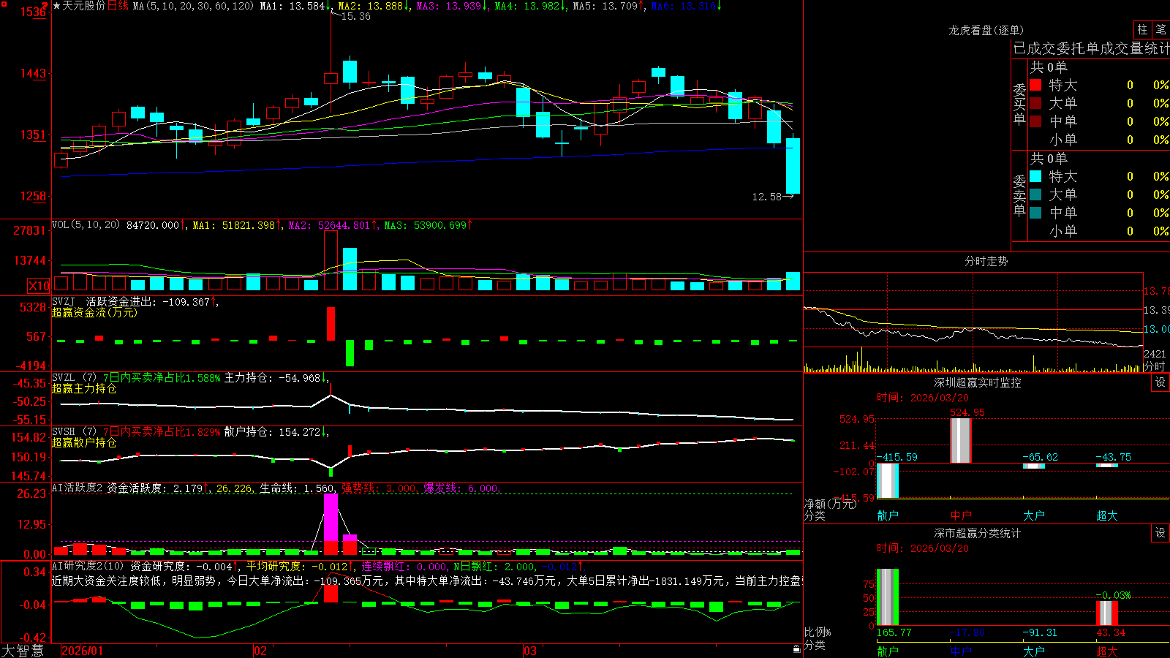Click the 超赢主力持仓 label
Screen dimensions: 1170x658
coord(84,388)
